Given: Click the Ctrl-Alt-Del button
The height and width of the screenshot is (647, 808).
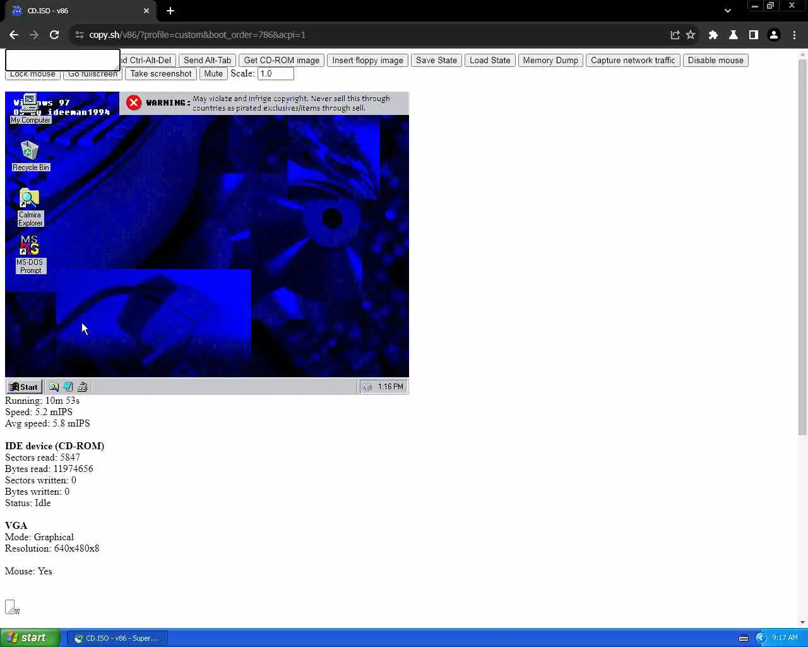Looking at the screenshot, I should click(x=148, y=60).
